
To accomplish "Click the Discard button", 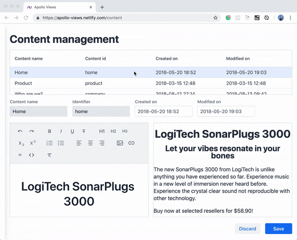I will 247,229.
